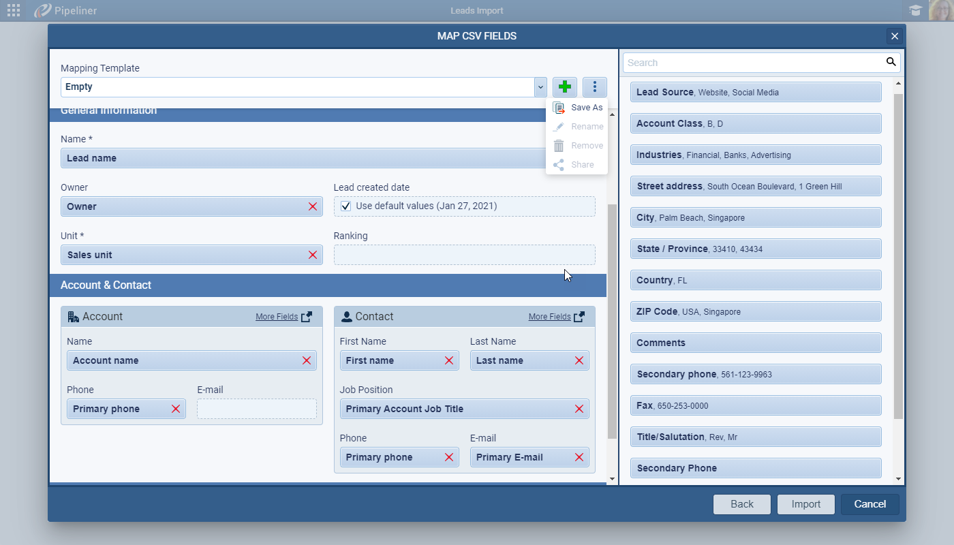Select Share in the template menu
Screen dimensions: 954x545
pyautogui.click(x=582, y=165)
